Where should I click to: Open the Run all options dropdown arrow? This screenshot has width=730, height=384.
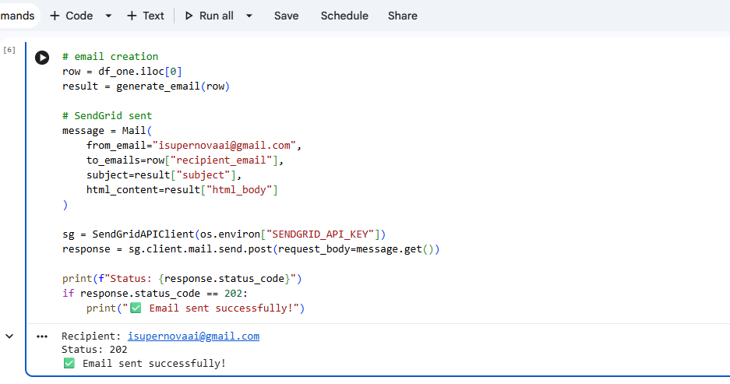[x=249, y=16]
